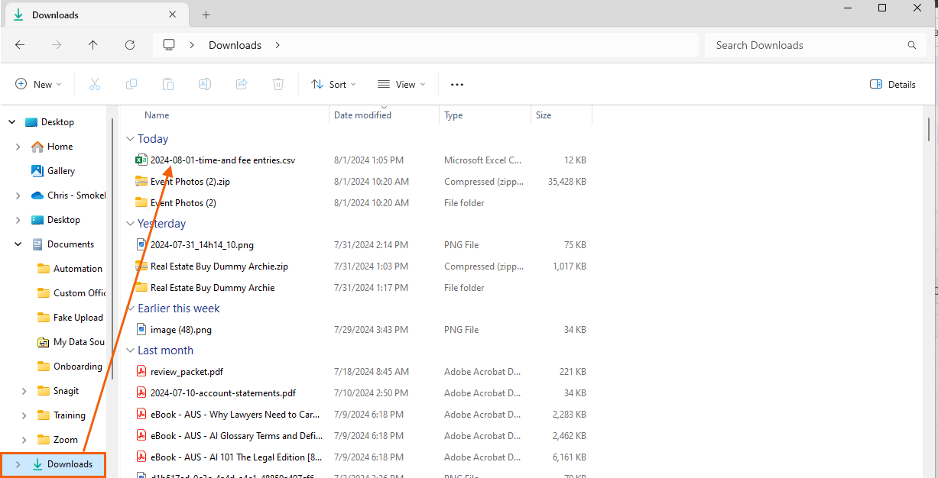Expand the Chris OneDrive item in sidebar
This screenshot has height=478, width=938.
[18, 195]
